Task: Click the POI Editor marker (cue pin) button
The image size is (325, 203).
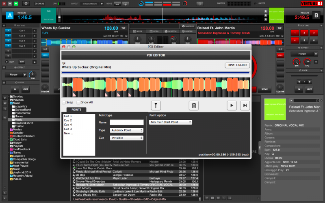Action: click(x=156, y=106)
